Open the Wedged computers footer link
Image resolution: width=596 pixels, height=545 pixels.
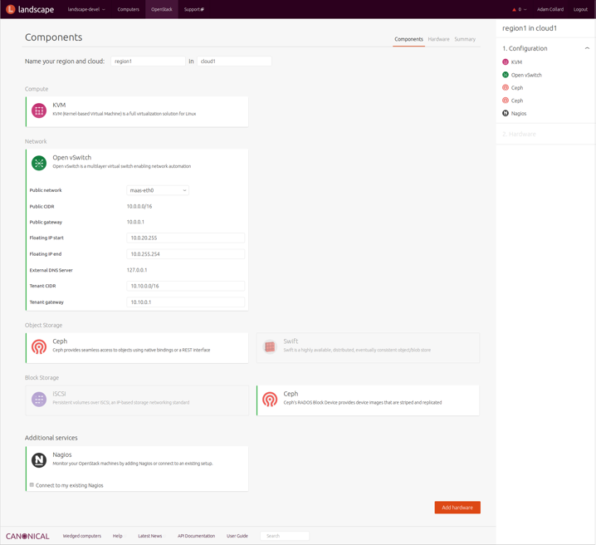tap(81, 536)
